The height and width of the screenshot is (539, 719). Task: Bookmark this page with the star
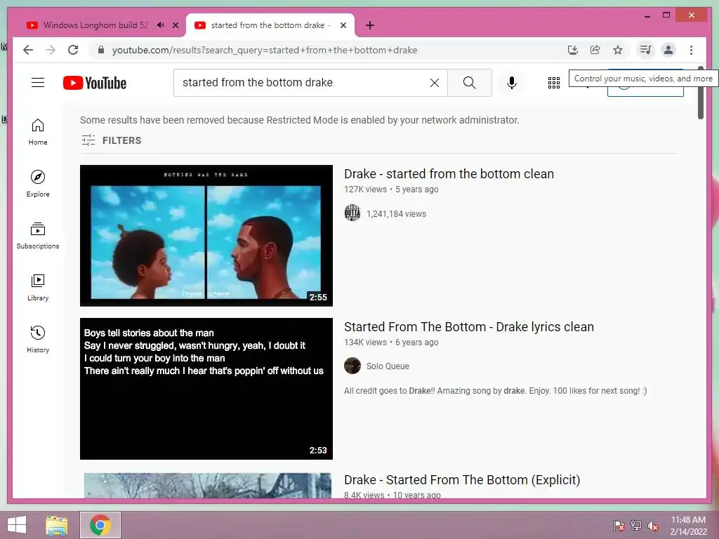[x=618, y=50]
